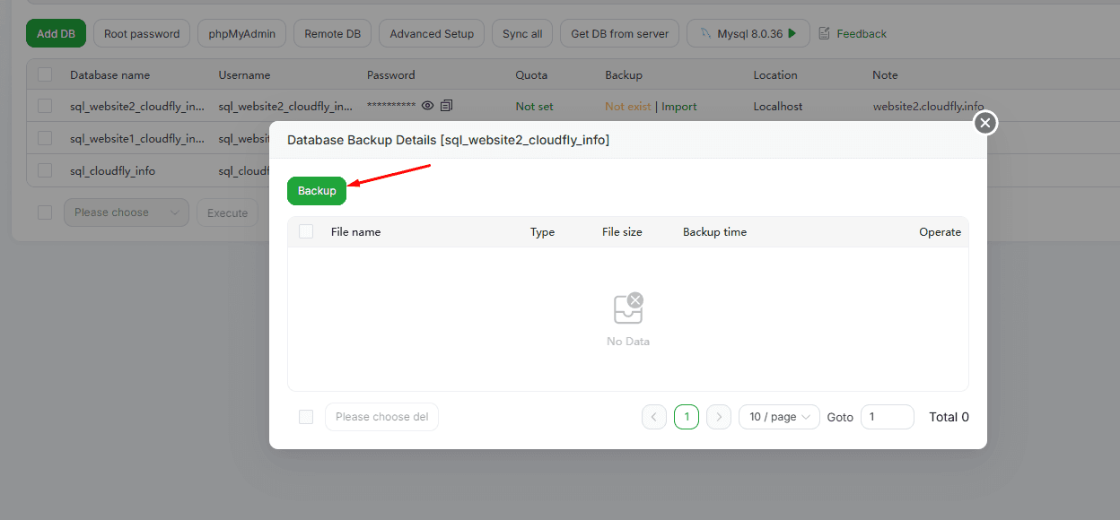Screen dimensions: 1120x520
Task: Click the eye icon to reveal password
Action: (428, 106)
